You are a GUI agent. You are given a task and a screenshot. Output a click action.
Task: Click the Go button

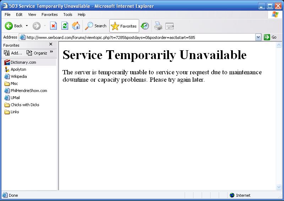[270, 37]
